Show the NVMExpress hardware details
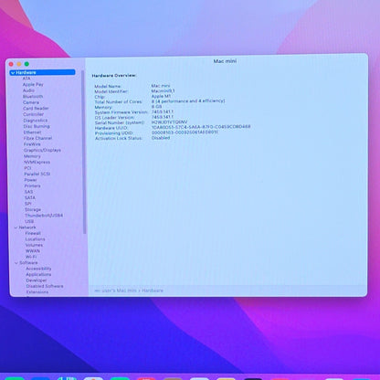 click(x=37, y=162)
